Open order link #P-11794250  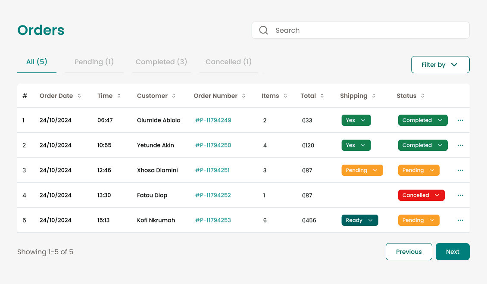pos(213,145)
